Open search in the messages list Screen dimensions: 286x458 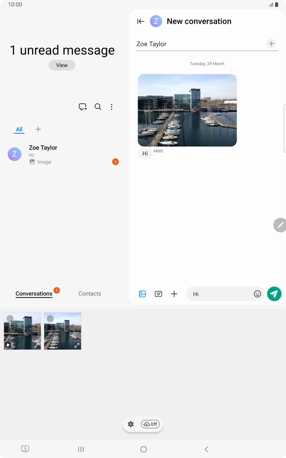[x=98, y=107]
